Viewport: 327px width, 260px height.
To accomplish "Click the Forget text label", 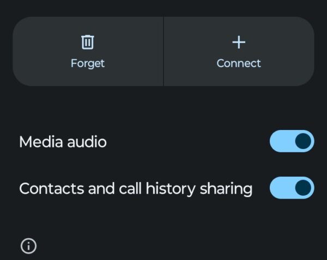I will coord(88,63).
